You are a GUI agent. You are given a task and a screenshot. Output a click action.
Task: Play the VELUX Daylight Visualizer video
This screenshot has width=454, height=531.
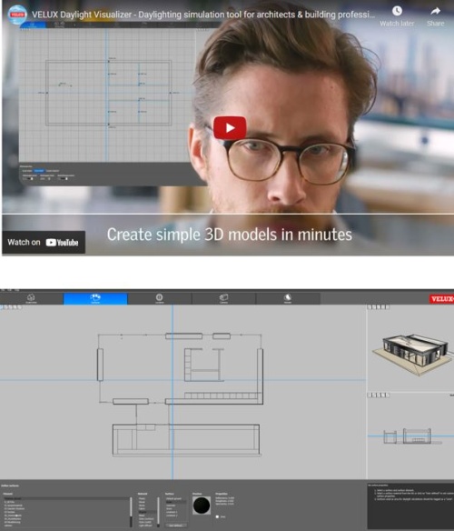230,127
